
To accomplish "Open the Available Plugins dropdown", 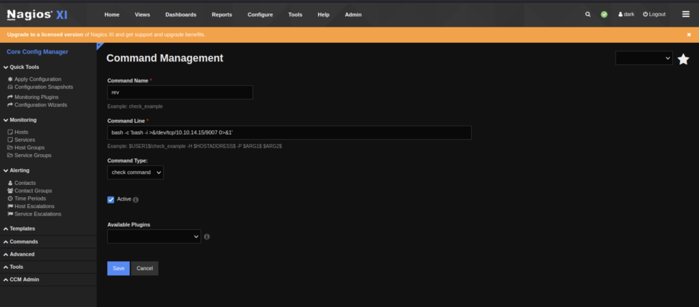I will tap(154, 236).
